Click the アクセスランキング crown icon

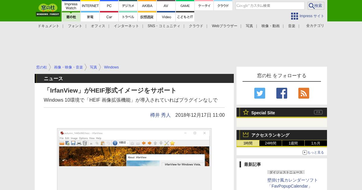[246, 135]
